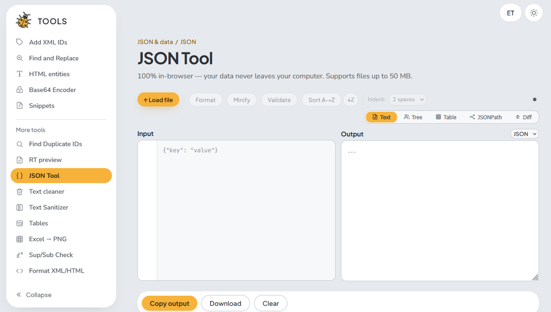Switch to the Text view tab
Image resolution: width=551 pixels, height=312 pixels.
pos(381,117)
